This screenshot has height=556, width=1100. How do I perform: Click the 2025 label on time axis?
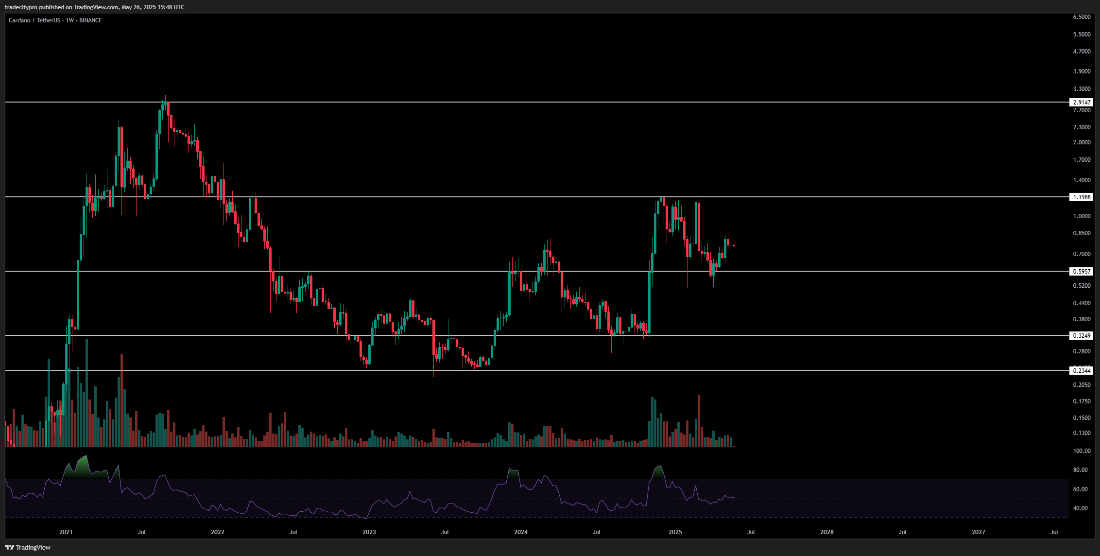(x=675, y=532)
